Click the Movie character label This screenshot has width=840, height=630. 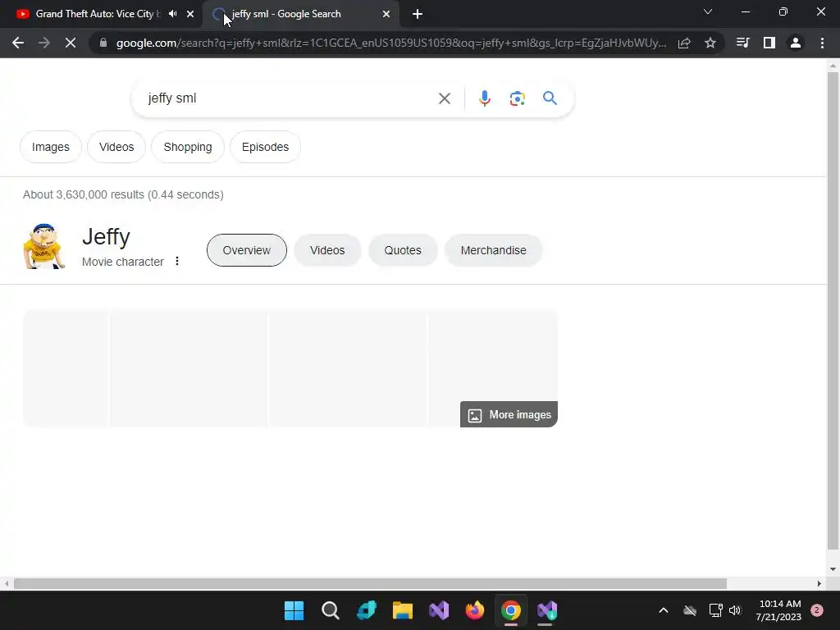pyautogui.click(x=123, y=262)
